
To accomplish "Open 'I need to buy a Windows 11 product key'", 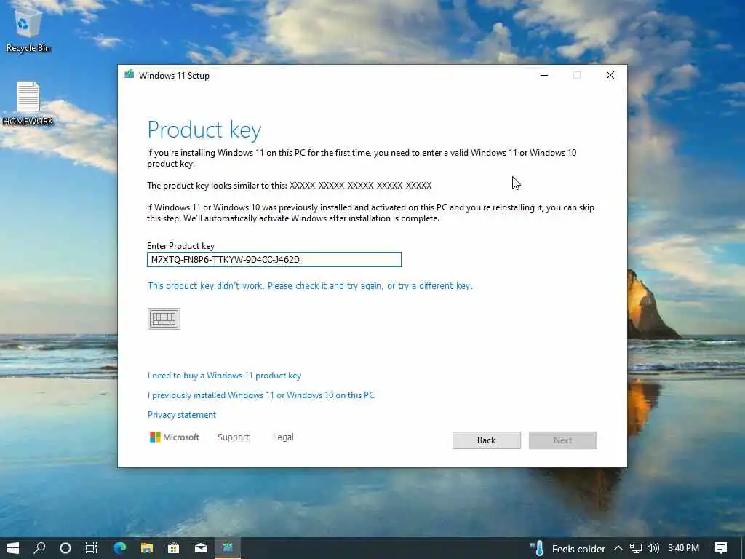I will [224, 376].
